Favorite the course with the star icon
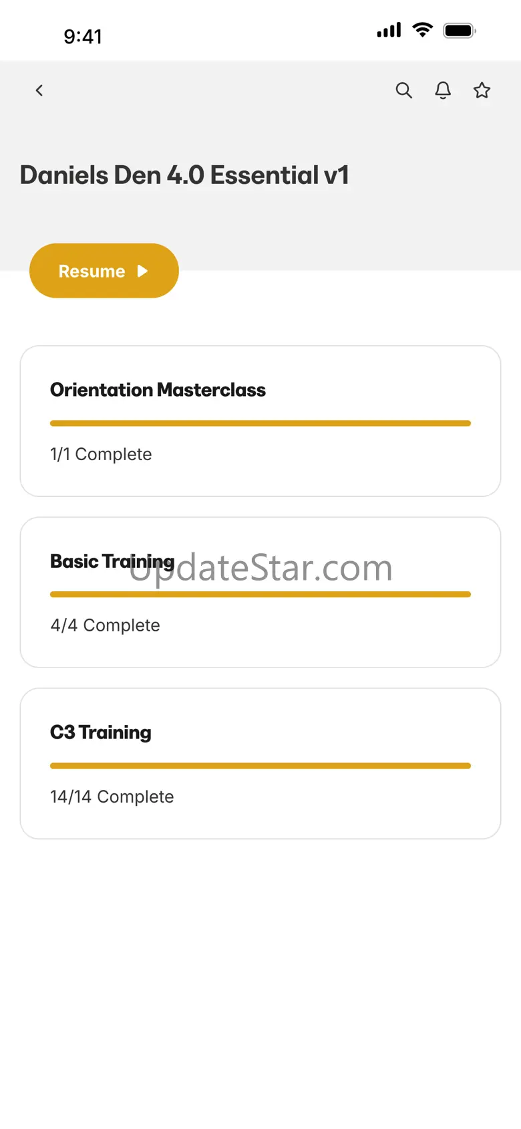 (482, 90)
